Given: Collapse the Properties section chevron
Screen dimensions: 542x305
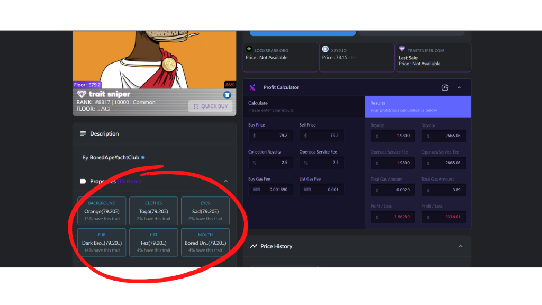Looking at the screenshot, I should [x=225, y=181].
